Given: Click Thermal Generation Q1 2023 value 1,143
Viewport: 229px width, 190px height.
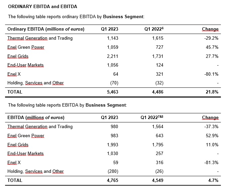Looking at the screenshot, I should 113,38.
